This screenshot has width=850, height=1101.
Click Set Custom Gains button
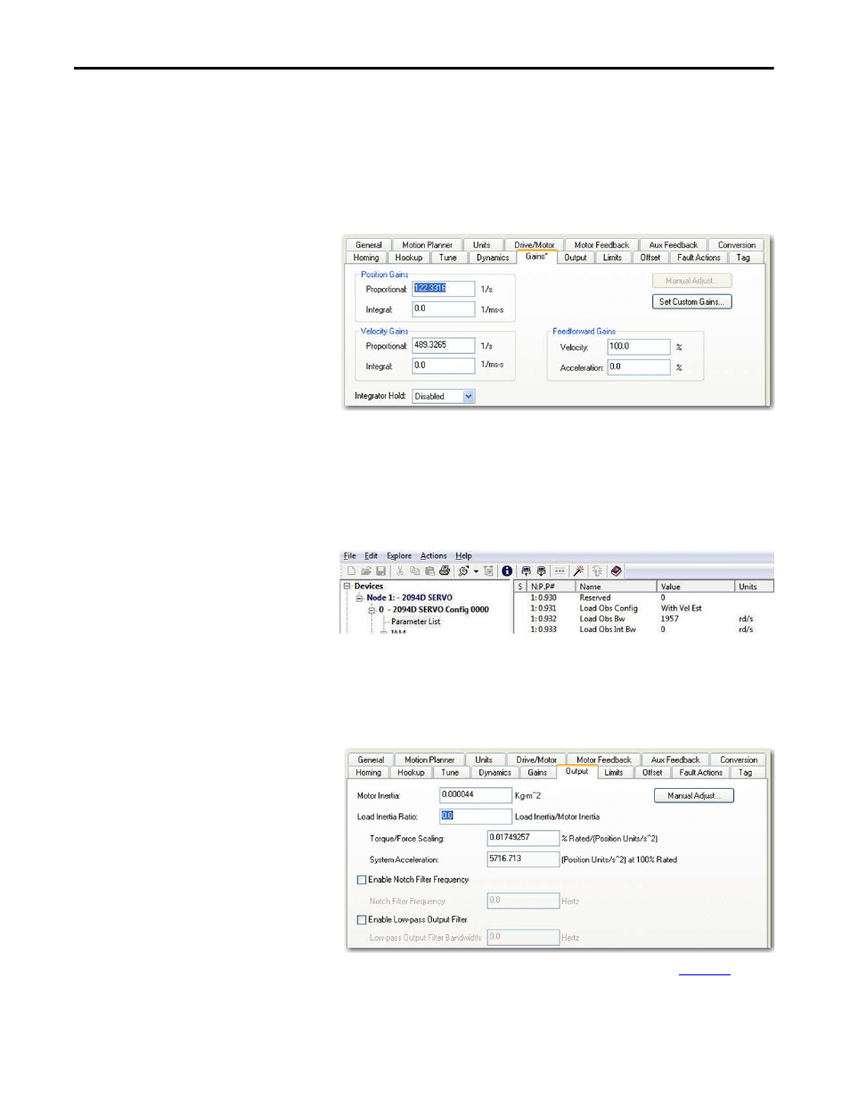[x=692, y=301]
